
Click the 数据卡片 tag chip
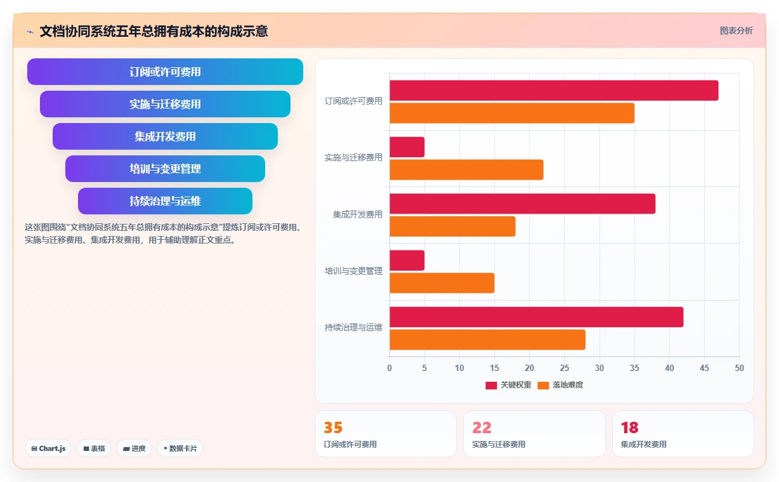click(180, 448)
